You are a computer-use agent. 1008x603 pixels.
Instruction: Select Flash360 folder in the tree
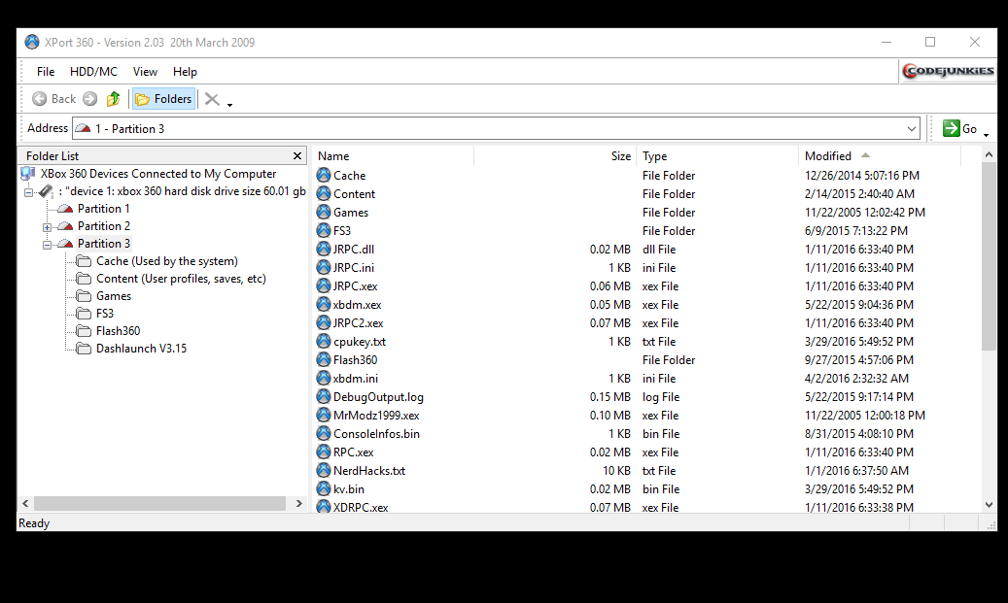[x=118, y=331]
